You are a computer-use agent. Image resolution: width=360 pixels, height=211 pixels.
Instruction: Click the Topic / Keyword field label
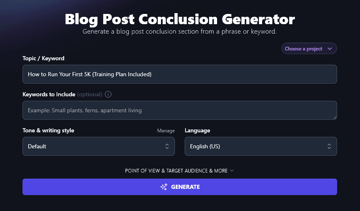tap(43, 58)
